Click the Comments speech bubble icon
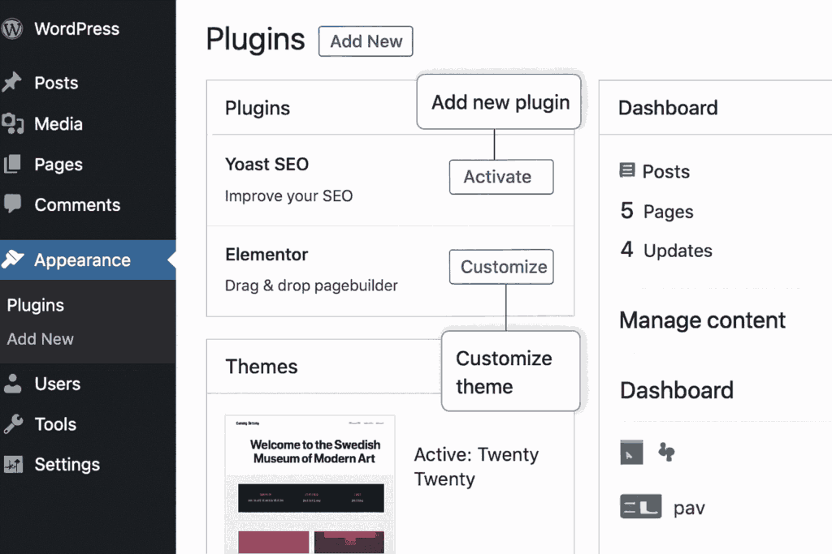 tap(12, 204)
